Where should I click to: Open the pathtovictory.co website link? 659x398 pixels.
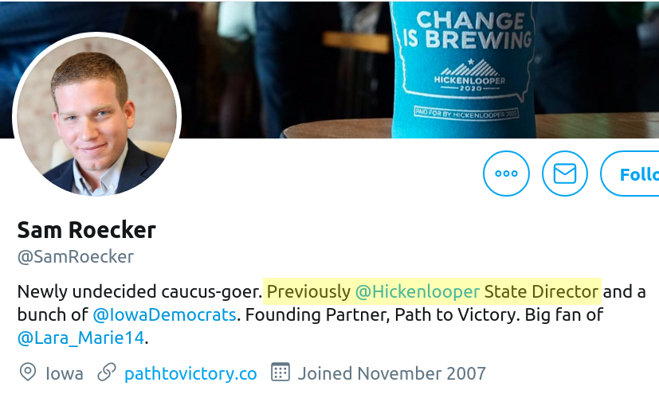coord(190,373)
